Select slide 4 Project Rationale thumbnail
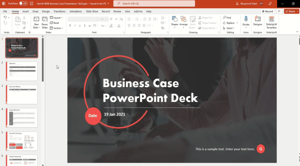This screenshot has width=300, height=166. pos(22,118)
